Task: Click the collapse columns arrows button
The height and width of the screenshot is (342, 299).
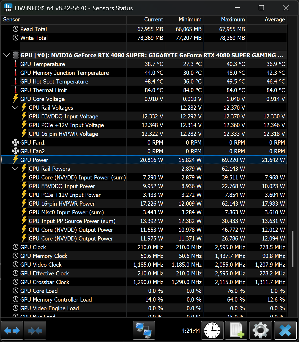Action: pyautogui.click(x=35, y=330)
